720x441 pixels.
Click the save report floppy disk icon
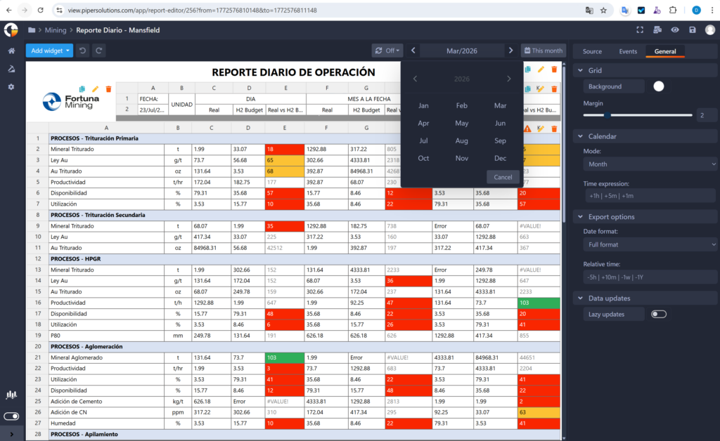pos(693,30)
